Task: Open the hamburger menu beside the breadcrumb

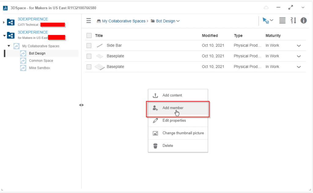Action: pos(89,21)
